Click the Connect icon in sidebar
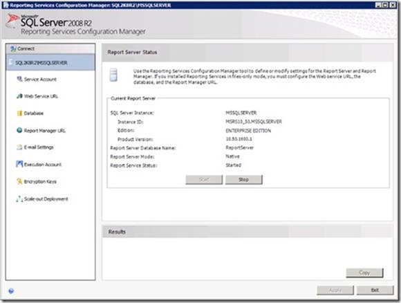This screenshot has width=401, height=303. (x=13, y=48)
